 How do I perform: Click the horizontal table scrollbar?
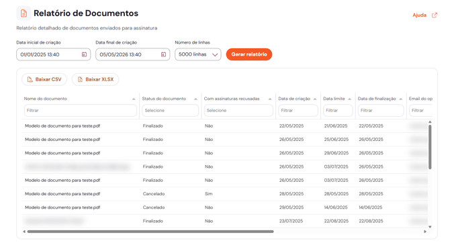pos(150,232)
